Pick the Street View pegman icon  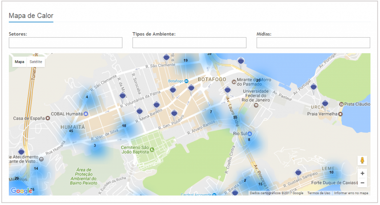[x=362, y=161]
